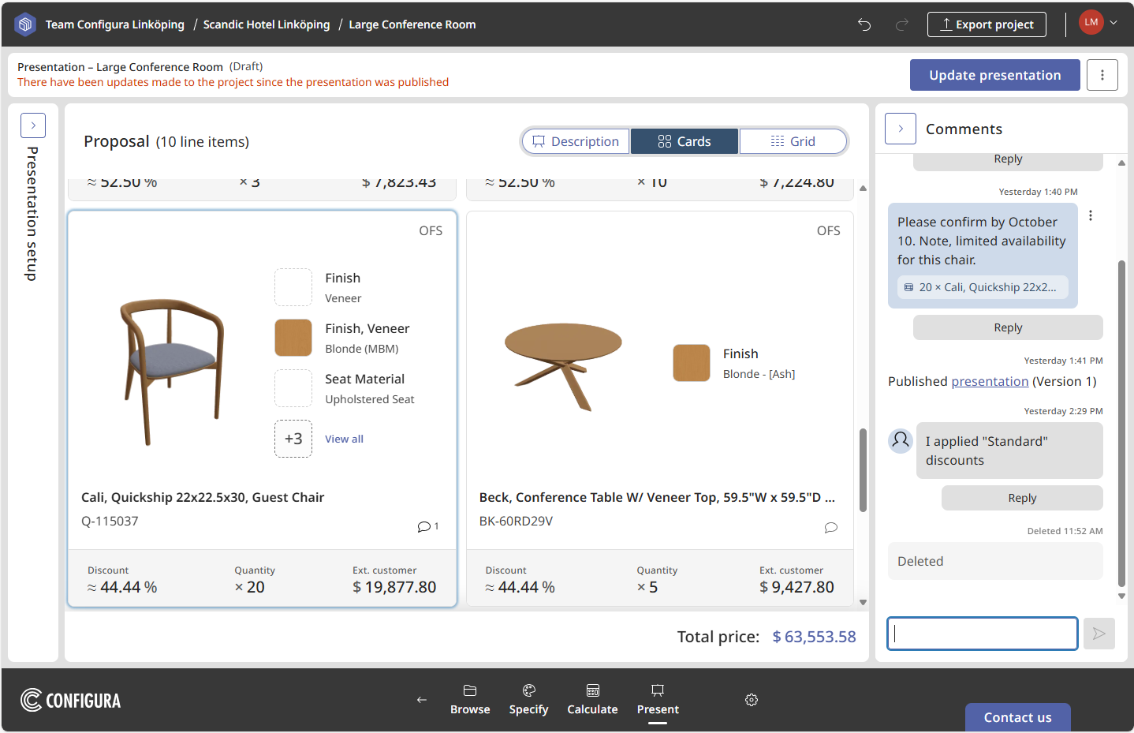Click the +3 more options box
The height and width of the screenshot is (733, 1134).
(293, 439)
